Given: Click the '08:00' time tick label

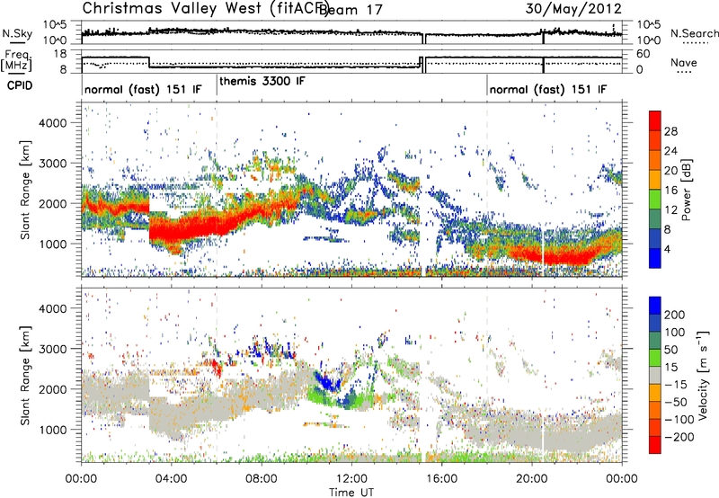Looking at the screenshot, I should tap(262, 479).
